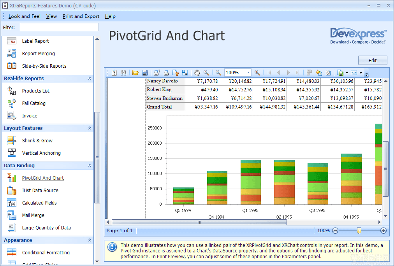
Task: Click the Vertical Anchoring anchor icon
Action: tap(12, 153)
